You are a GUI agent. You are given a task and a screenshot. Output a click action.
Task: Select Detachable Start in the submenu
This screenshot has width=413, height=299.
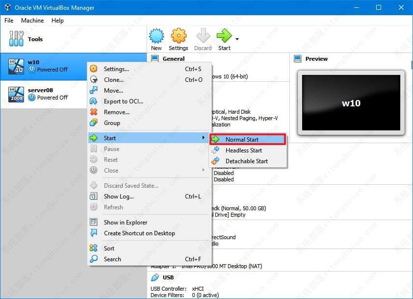coord(246,161)
